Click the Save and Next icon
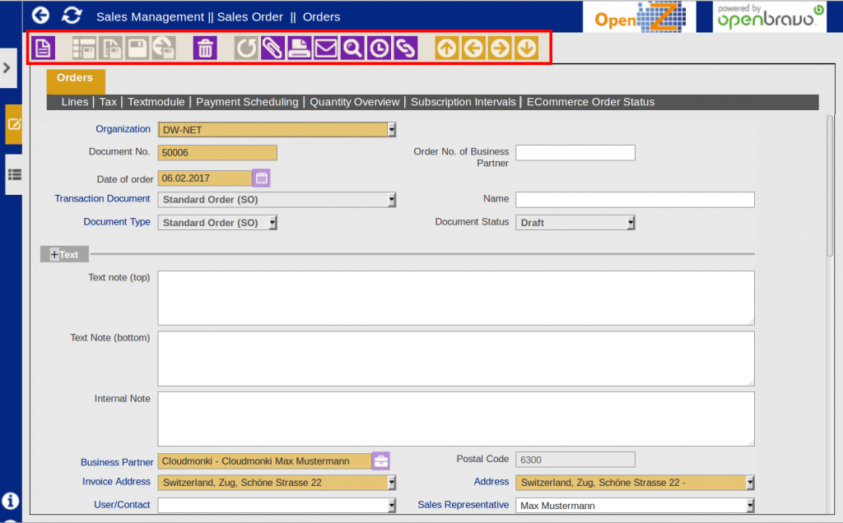843x523 pixels. coord(164,49)
